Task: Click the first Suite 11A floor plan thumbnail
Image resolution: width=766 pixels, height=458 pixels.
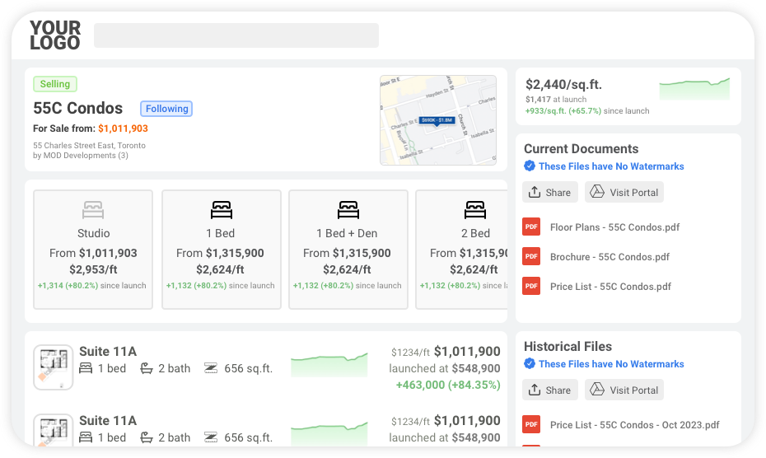Action: tap(54, 367)
